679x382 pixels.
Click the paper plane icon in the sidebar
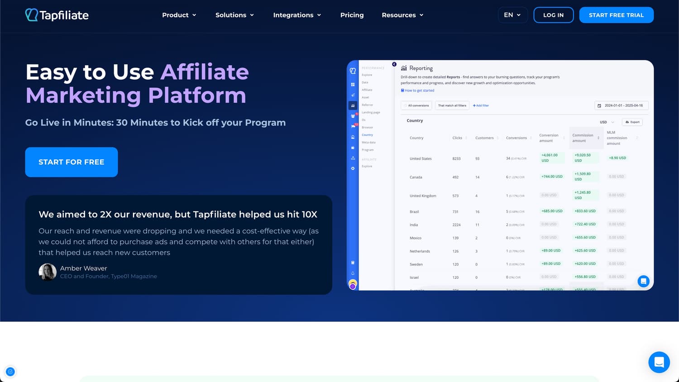pyautogui.click(x=353, y=95)
